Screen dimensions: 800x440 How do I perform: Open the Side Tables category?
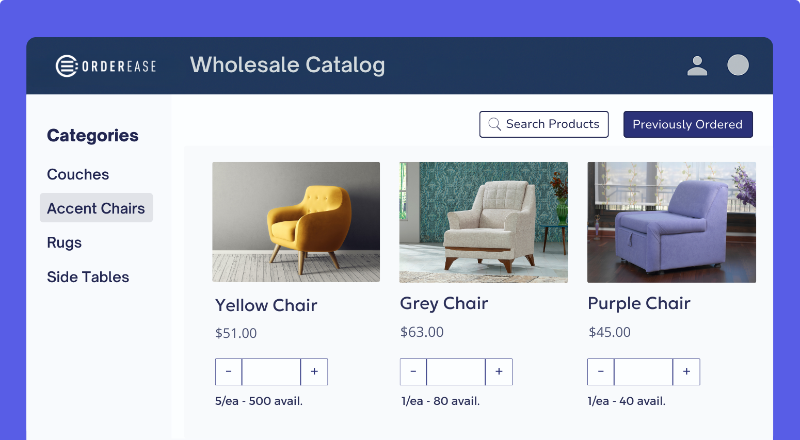(88, 277)
